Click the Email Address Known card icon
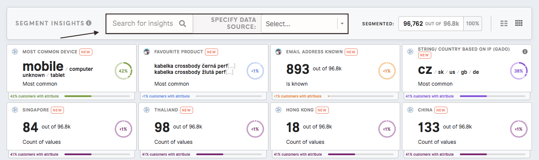Image resolution: width=539 pixels, height=160 pixels. coord(278,52)
